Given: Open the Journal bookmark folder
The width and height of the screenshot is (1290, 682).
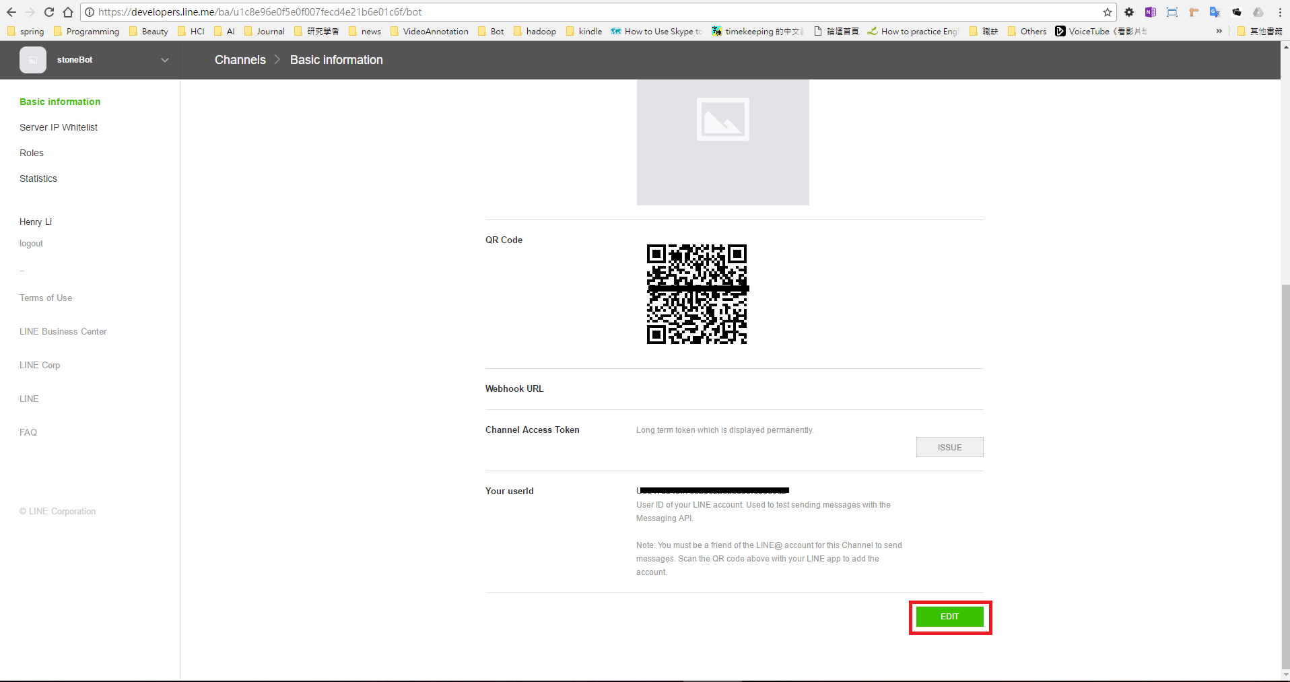Looking at the screenshot, I should point(264,31).
